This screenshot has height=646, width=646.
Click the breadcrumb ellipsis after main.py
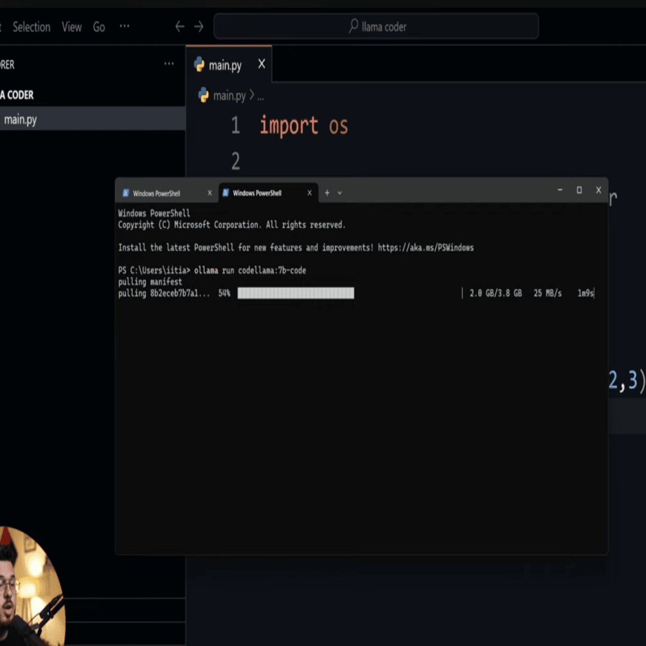point(260,96)
